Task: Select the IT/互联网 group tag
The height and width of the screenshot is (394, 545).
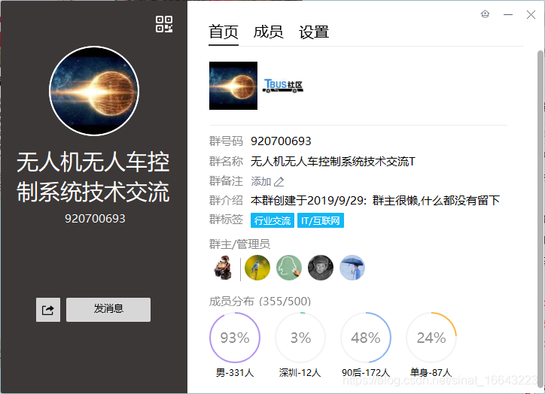Action: pos(321,220)
